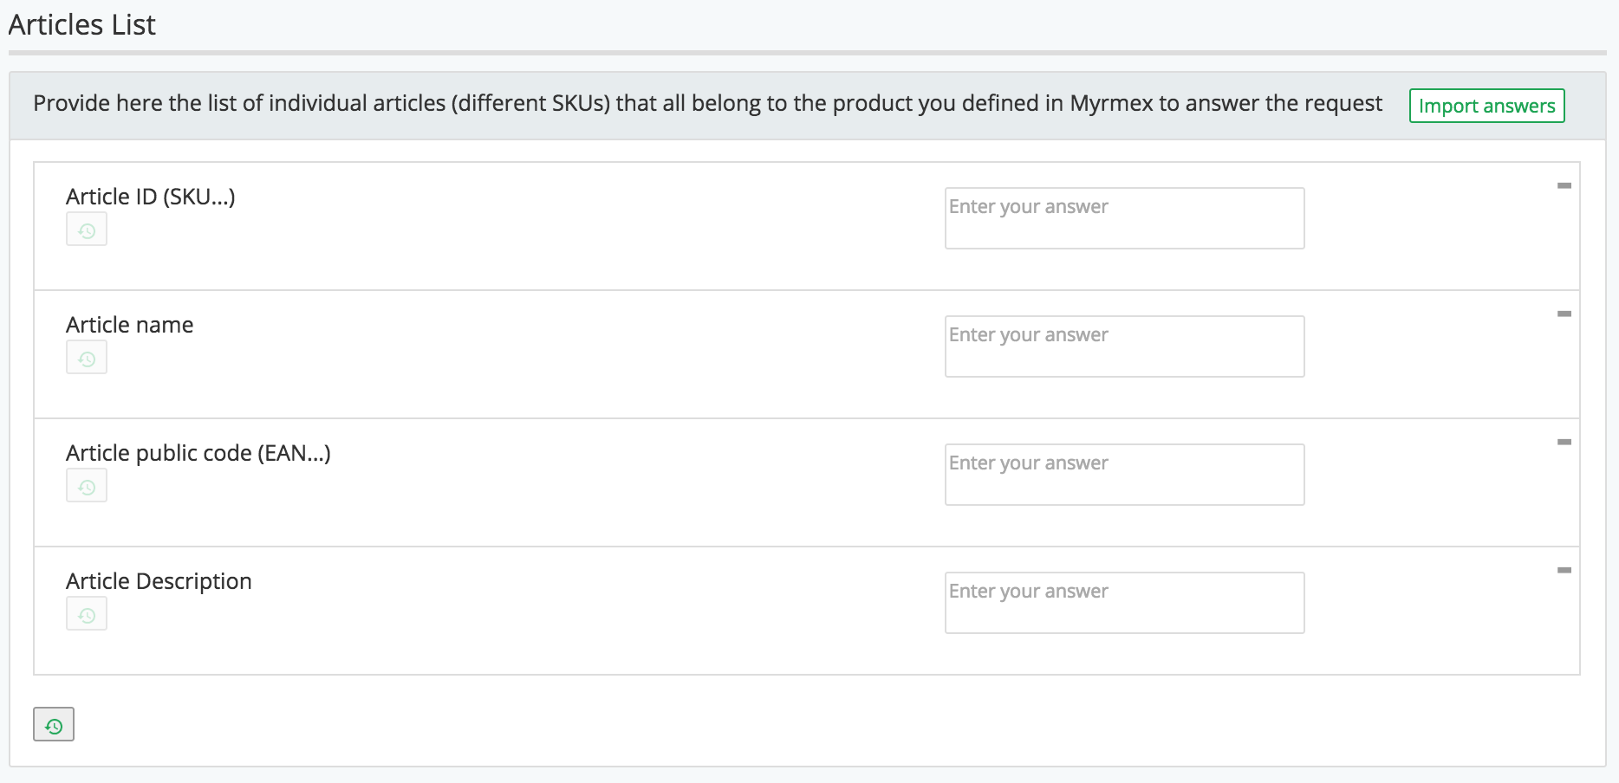The image size is (1619, 783).
Task: View history icon below Article Description
Action: [87, 614]
